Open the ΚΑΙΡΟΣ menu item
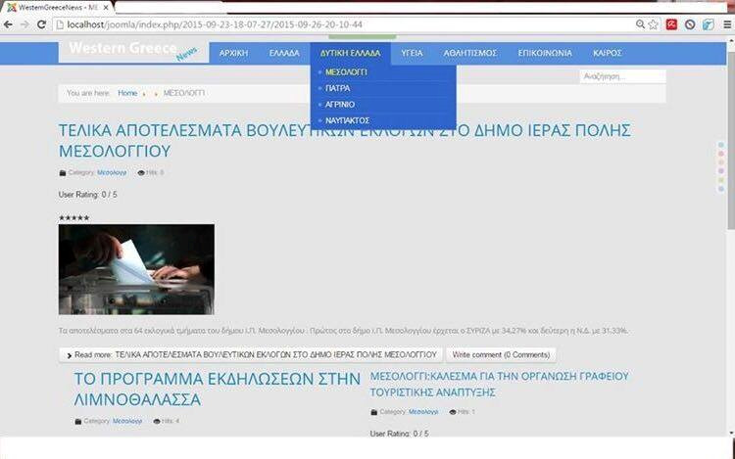Image resolution: width=735 pixels, height=459 pixels. [x=607, y=54]
